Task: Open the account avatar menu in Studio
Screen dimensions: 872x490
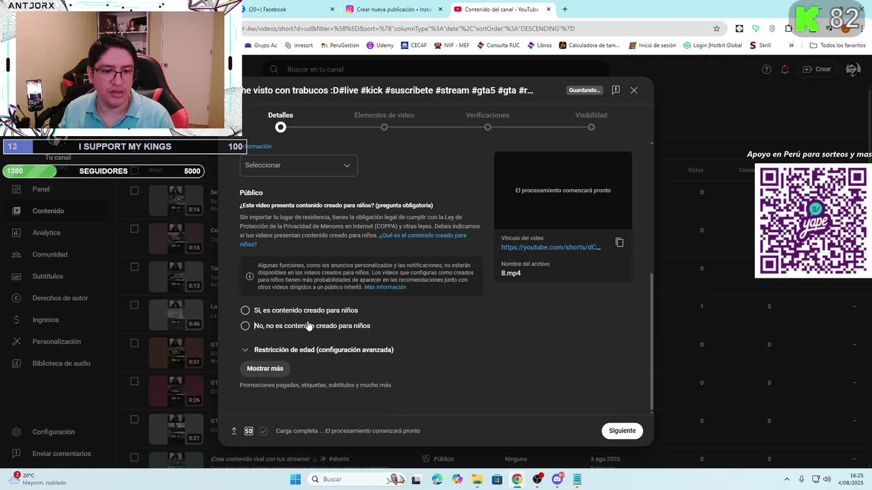Action: (x=852, y=69)
